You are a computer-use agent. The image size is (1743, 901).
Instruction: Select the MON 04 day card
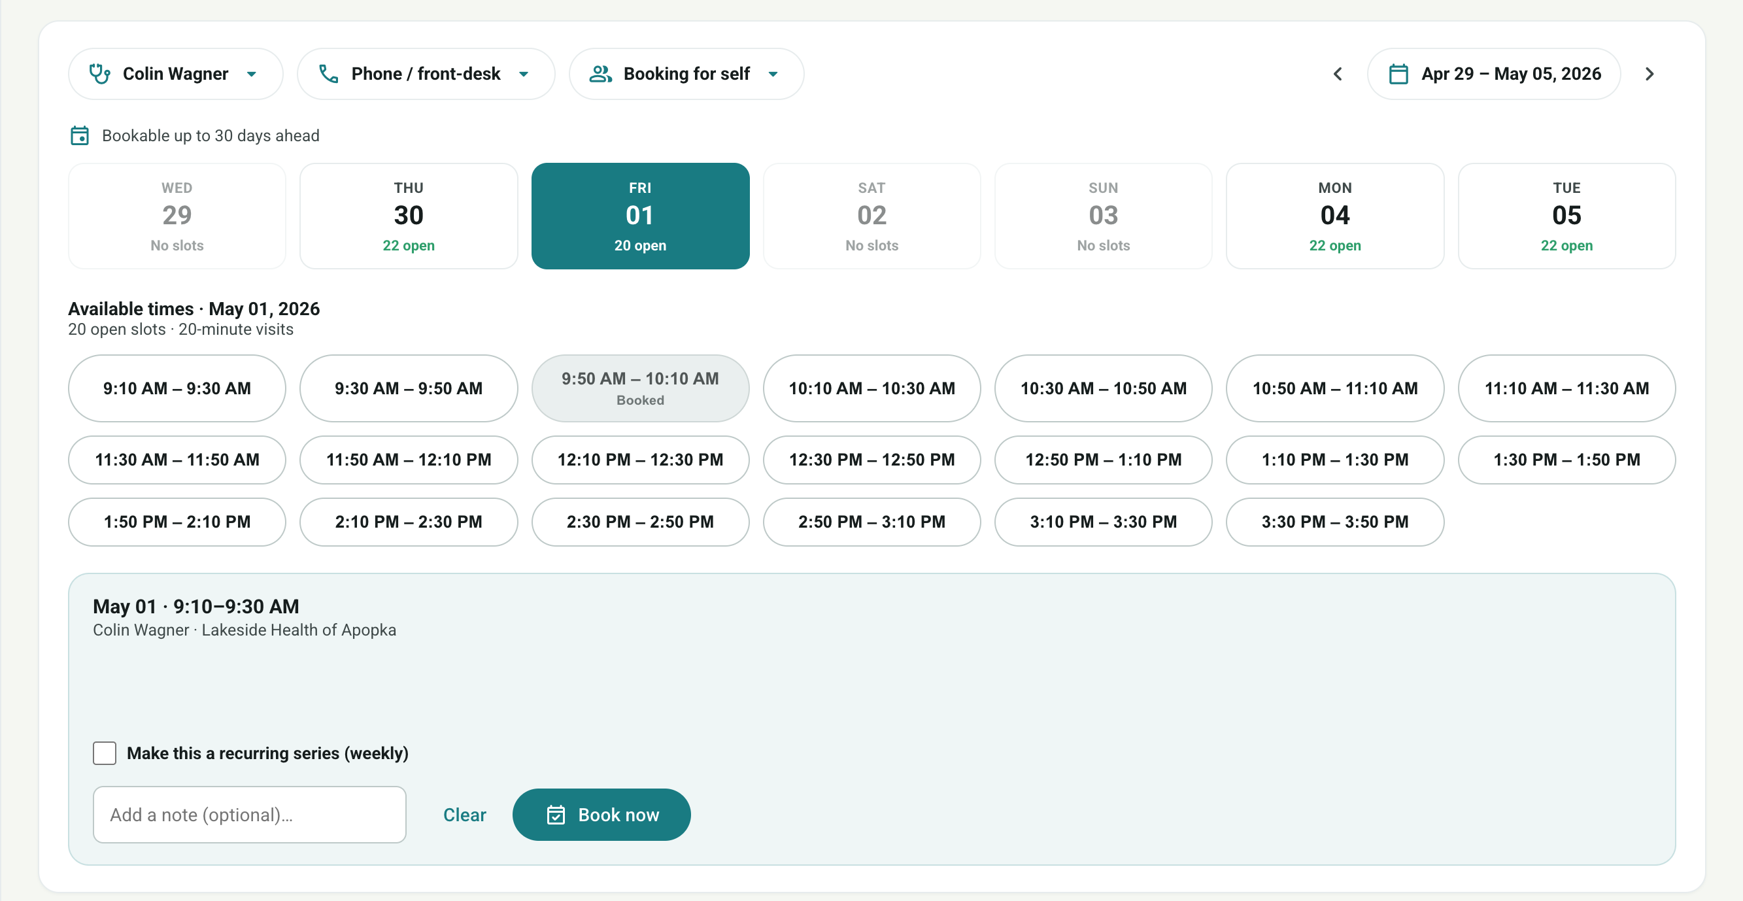(1334, 216)
